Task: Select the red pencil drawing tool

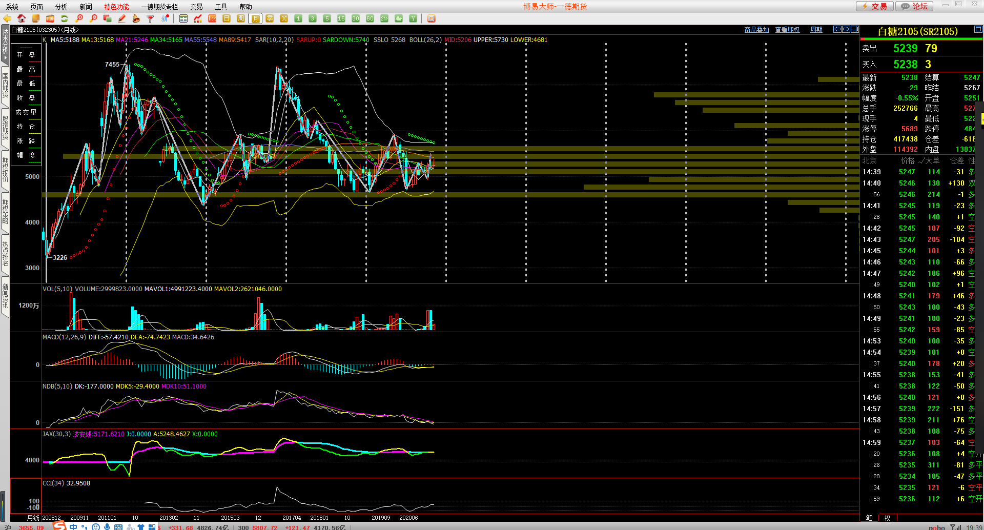Action: 122,18
